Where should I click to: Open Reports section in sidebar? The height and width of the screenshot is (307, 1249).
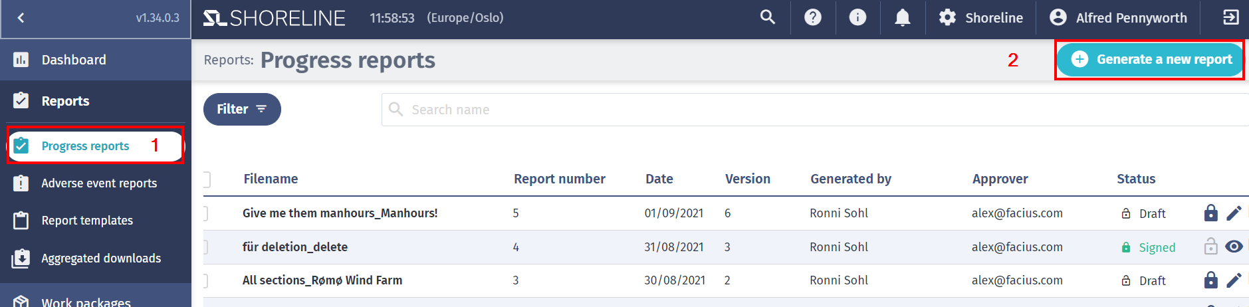96,101
